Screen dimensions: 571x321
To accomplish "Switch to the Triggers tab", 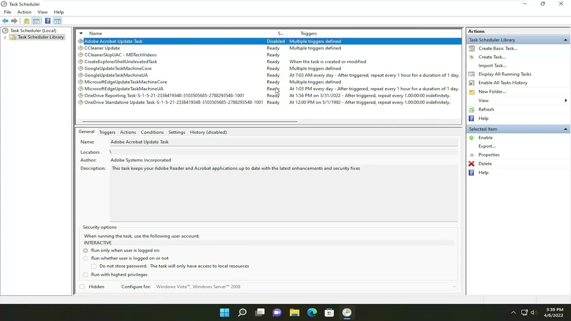I will [x=107, y=132].
